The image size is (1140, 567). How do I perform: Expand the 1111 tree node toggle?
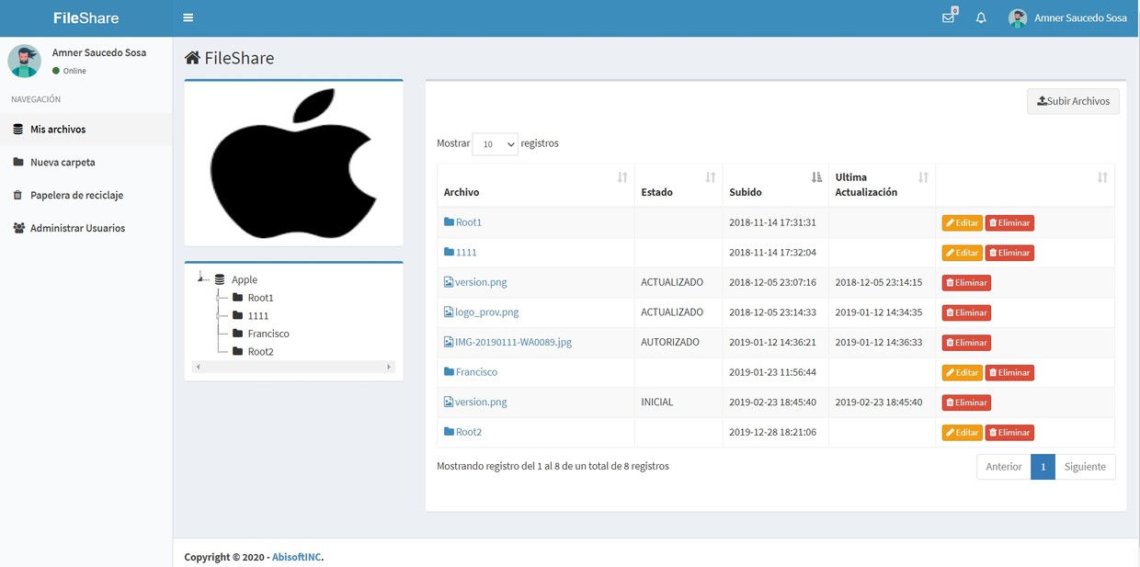point(219,315)
